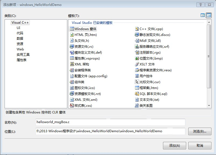Click the template list scroll-down arrow
Screen dimensions: 216x155
point(209,106)
